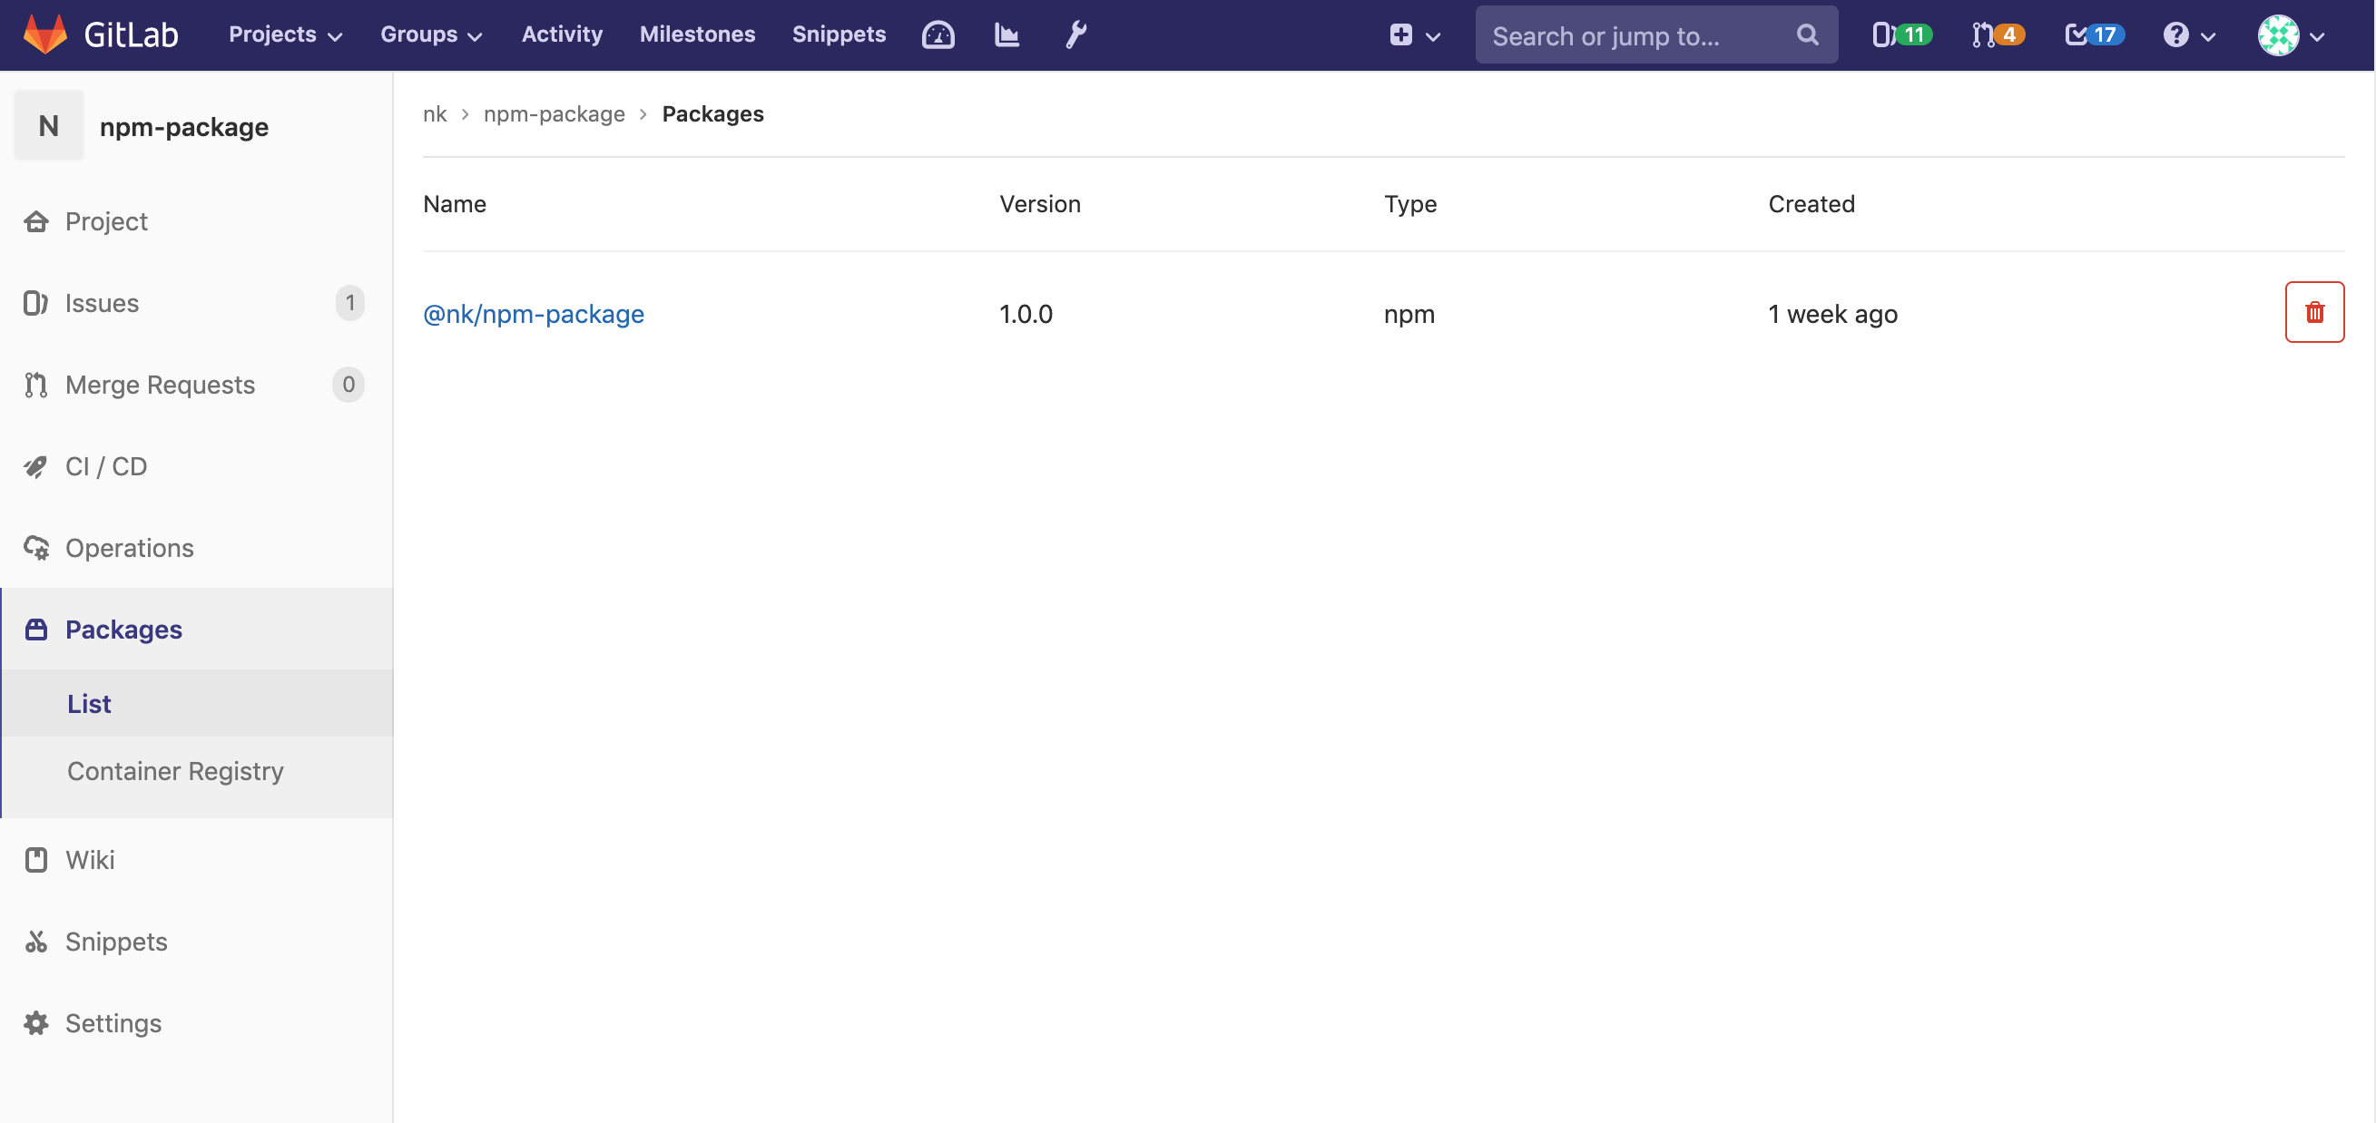
Task: Switch to the Milestones section
Action: [x=697, y=34]
